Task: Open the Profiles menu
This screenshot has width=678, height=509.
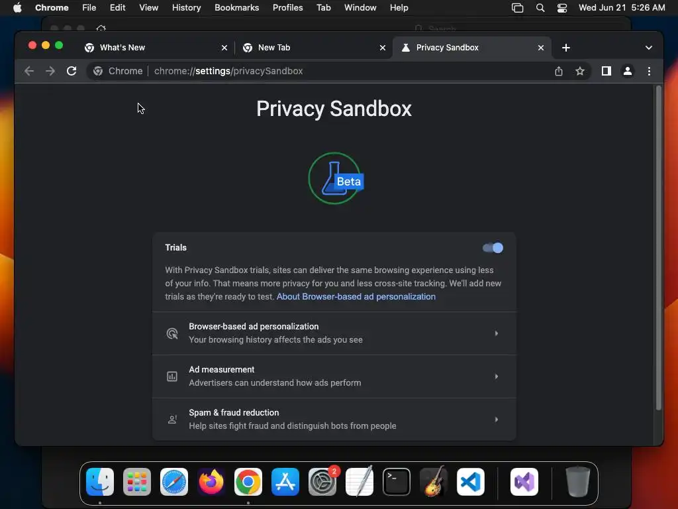Action: coord(287,7)
